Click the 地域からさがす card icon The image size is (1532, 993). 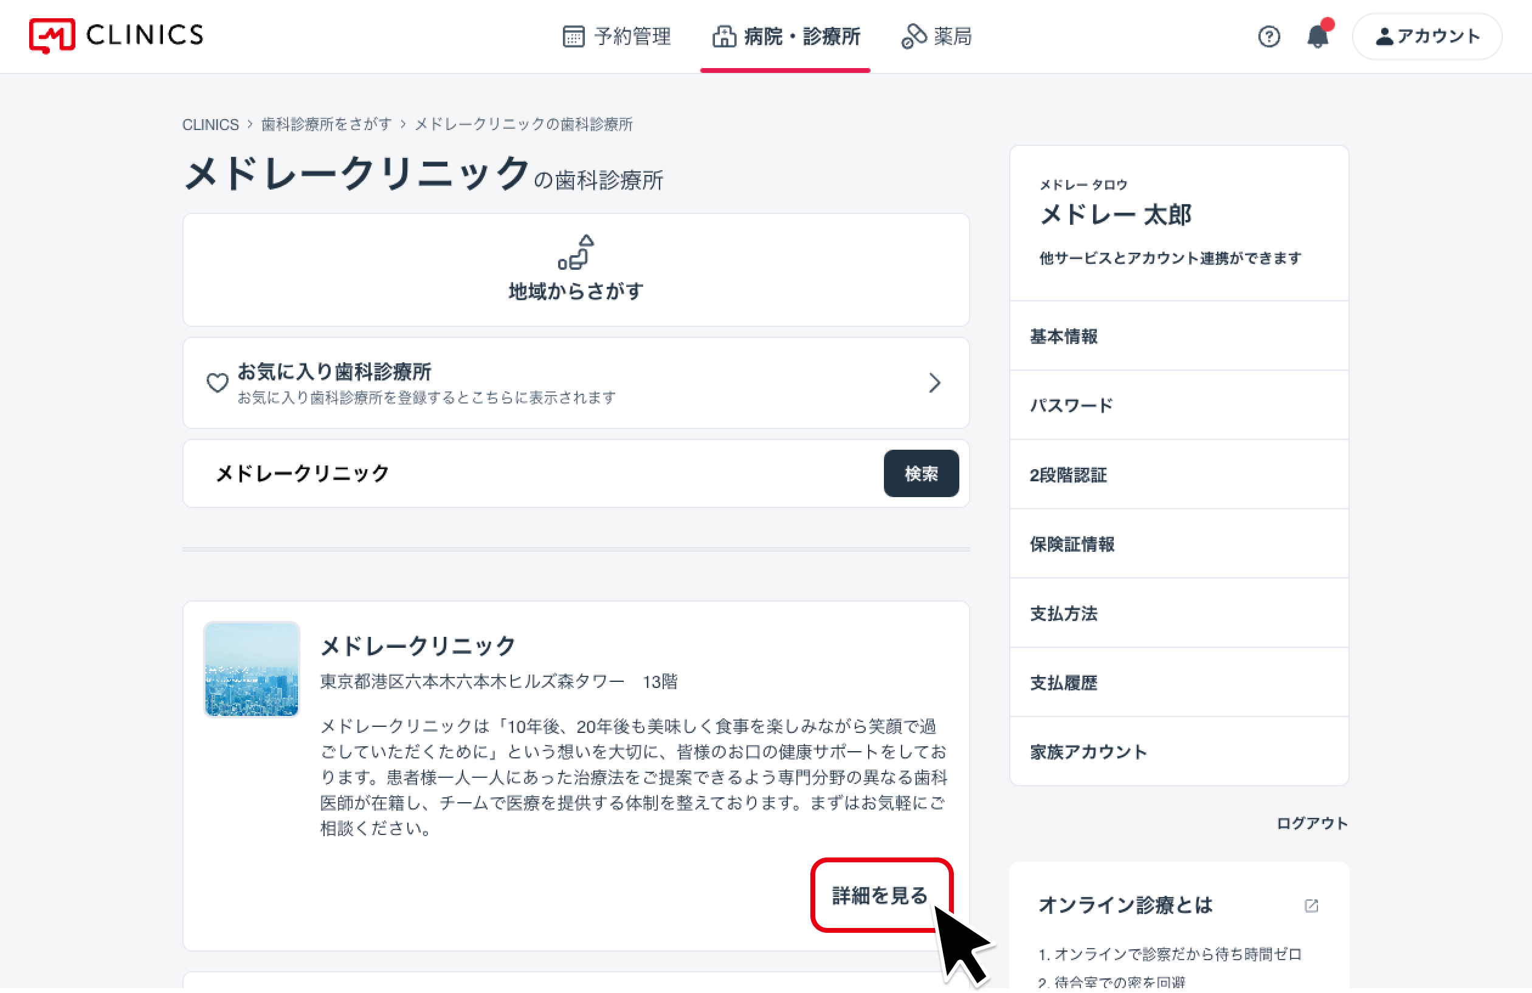576,252
